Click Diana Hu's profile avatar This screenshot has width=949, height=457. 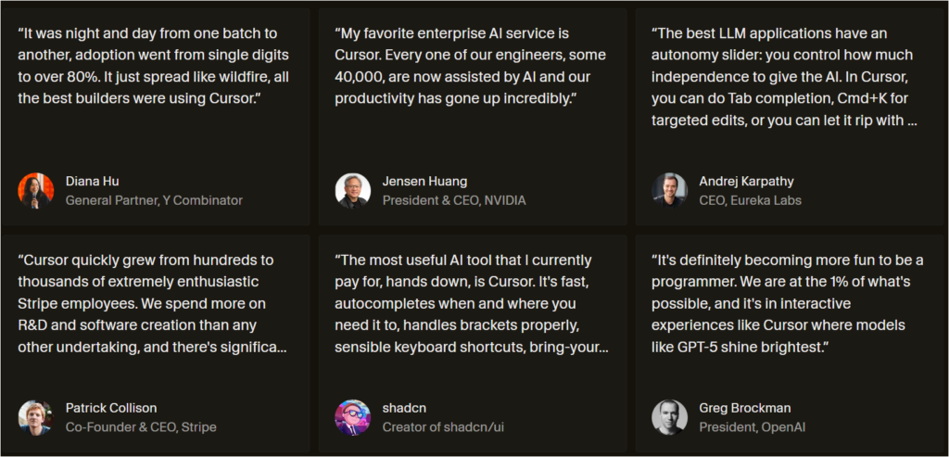(x=36, y=190)
